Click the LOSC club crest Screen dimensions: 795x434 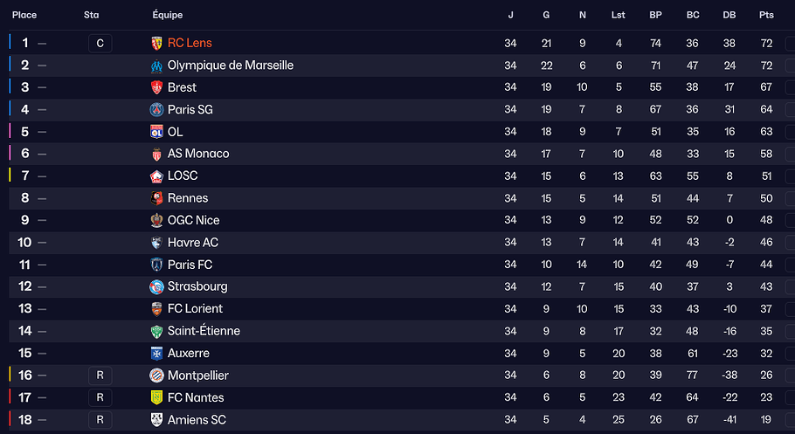pyautogui.click(x=157, y=176)
